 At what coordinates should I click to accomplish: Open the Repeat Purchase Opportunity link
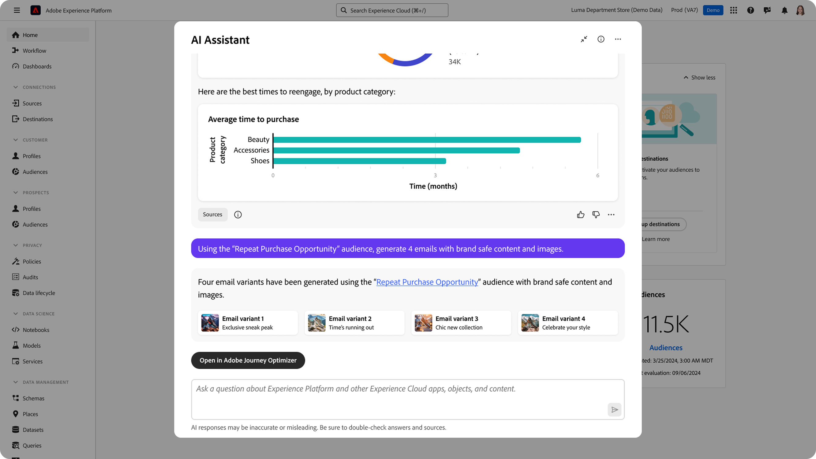pos(427,282)
